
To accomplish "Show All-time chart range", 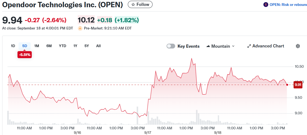I will 98,46.
